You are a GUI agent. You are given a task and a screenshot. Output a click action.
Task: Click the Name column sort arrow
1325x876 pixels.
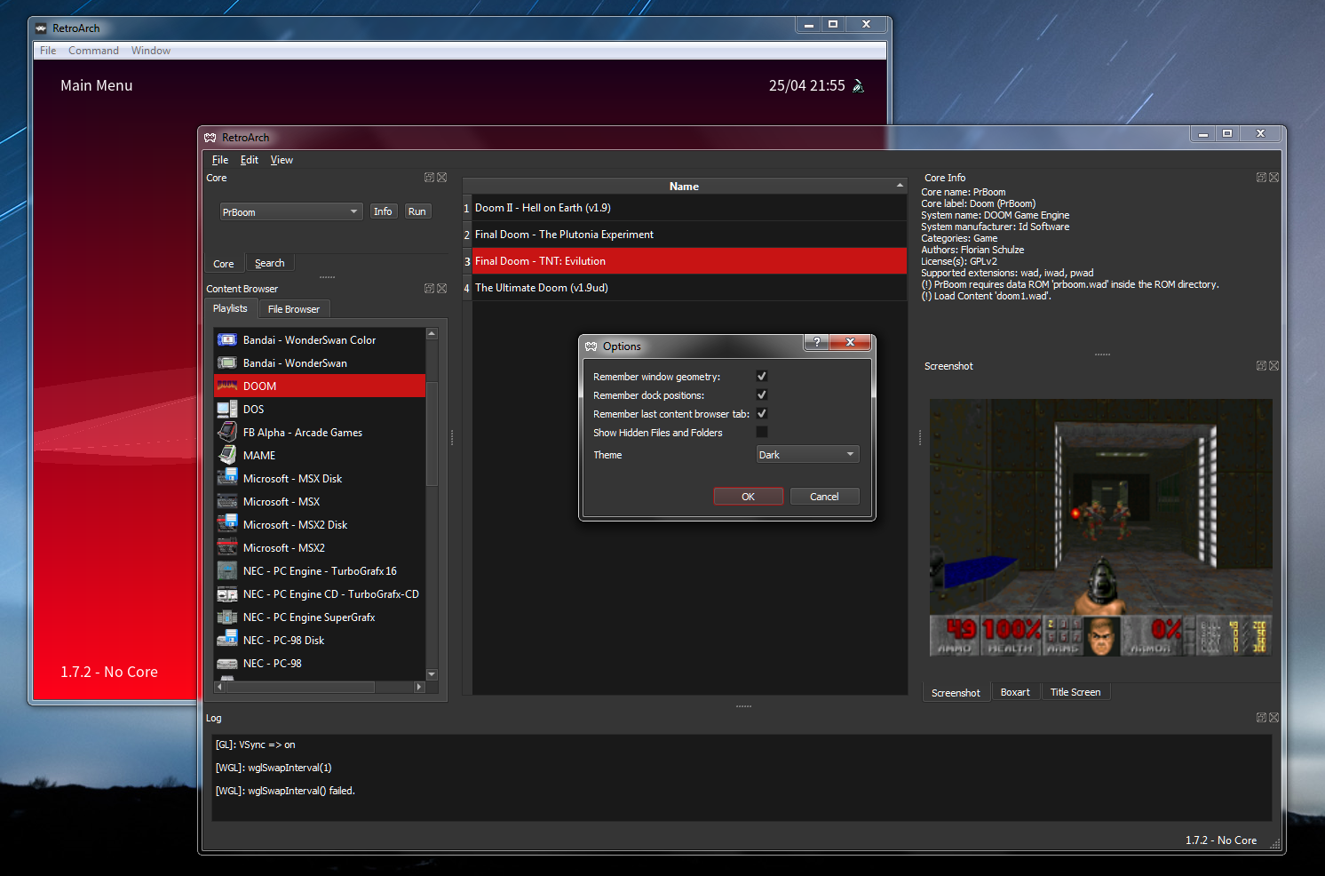900,186
